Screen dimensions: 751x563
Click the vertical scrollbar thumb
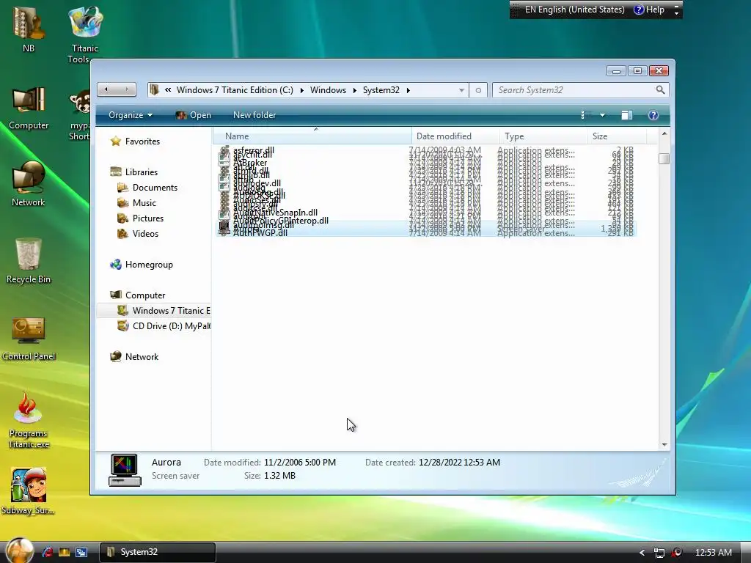[x=664, y=158]
